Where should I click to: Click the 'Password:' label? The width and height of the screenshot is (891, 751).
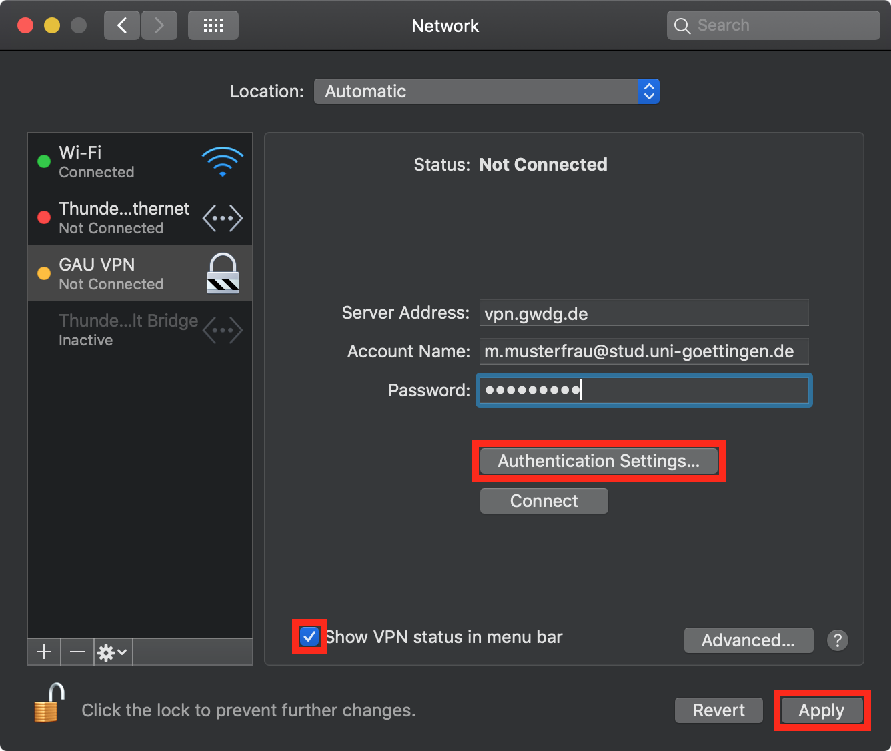(x=429, y=390)
